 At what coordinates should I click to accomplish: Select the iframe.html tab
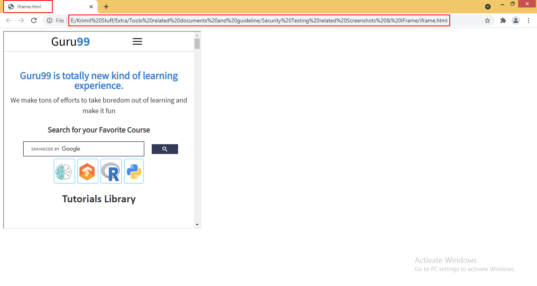pyautogui.click(x=29, y=7)
